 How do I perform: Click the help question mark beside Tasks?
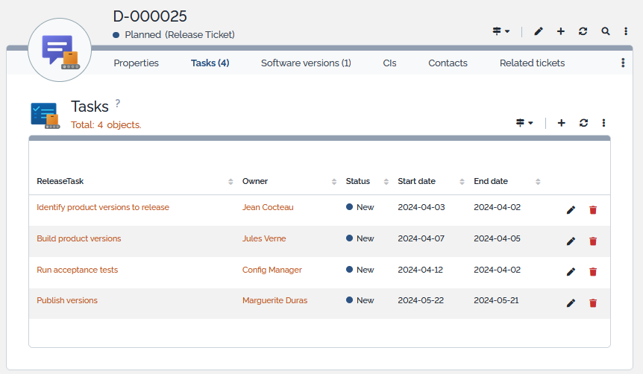coord(118,104)
